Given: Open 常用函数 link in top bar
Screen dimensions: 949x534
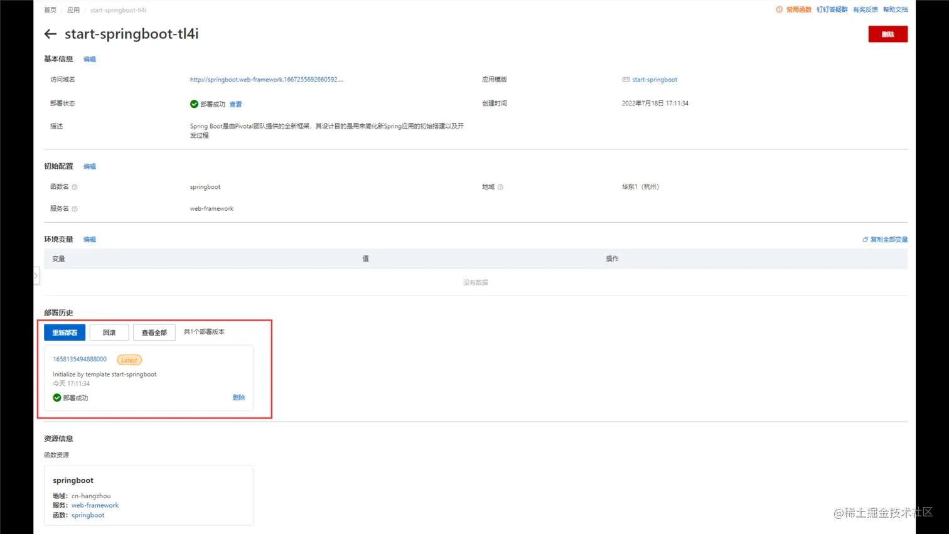Looking at the screenshot, I should coord(798,9).
